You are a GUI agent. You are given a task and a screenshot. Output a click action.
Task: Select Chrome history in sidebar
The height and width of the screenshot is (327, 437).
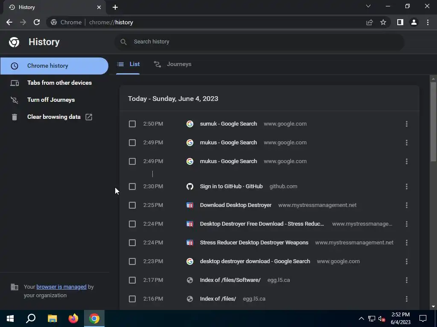click(54, 66)
